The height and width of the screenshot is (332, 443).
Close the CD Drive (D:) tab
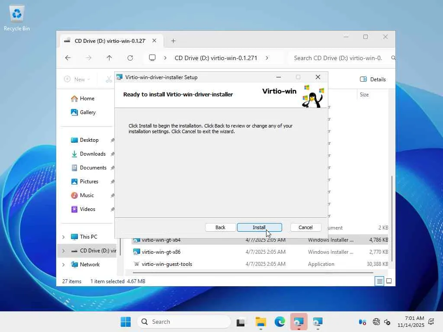pyautogui.click(x=154, y=41)
